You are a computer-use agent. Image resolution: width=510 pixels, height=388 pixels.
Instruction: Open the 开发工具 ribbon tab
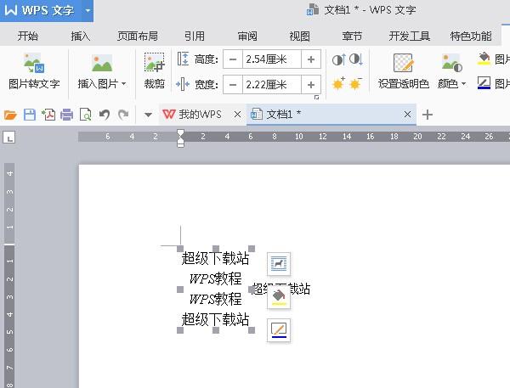[410, 36]
